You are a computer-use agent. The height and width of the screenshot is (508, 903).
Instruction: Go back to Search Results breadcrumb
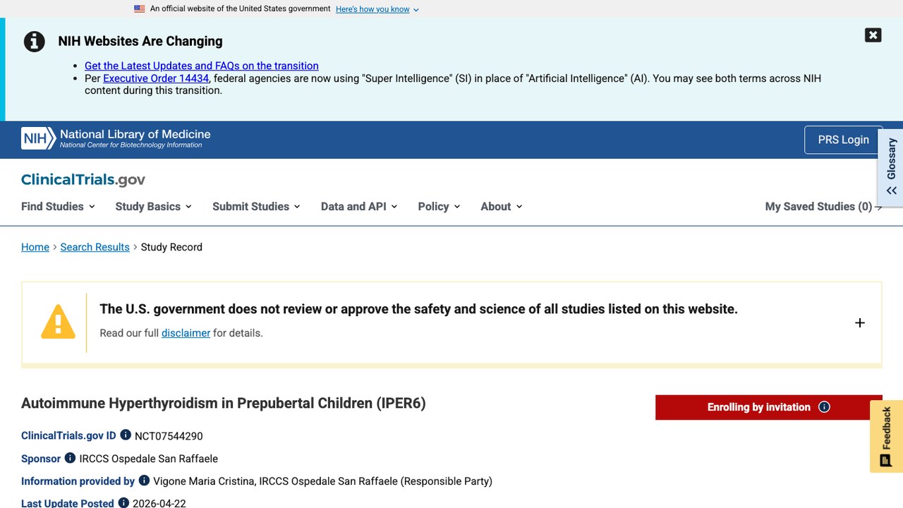point(95,247)
